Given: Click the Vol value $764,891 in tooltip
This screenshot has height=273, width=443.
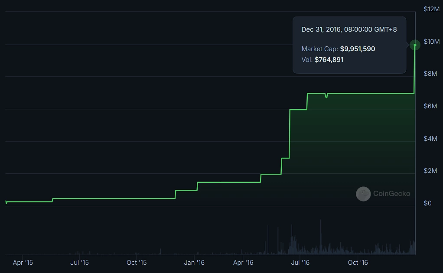Looking at the screenshot, I should tap(329, 60).
